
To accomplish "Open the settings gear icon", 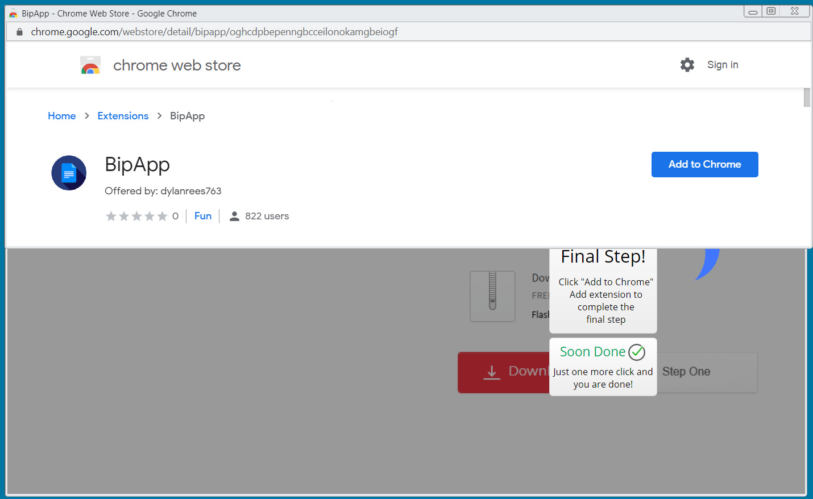I will [x=687, y=65].
